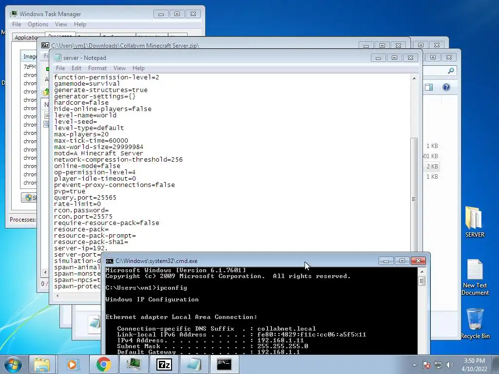Image resolution: width=499 pixels, height=374 pixels.
Task: Launch Windows Media Player taskbar icon
Action: pyautogui.click(x=73, y=364)
